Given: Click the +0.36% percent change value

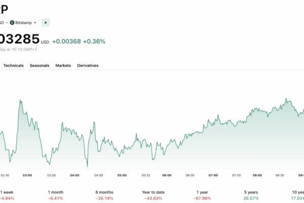Looking at the screenshot, I should tap(94, 42).
